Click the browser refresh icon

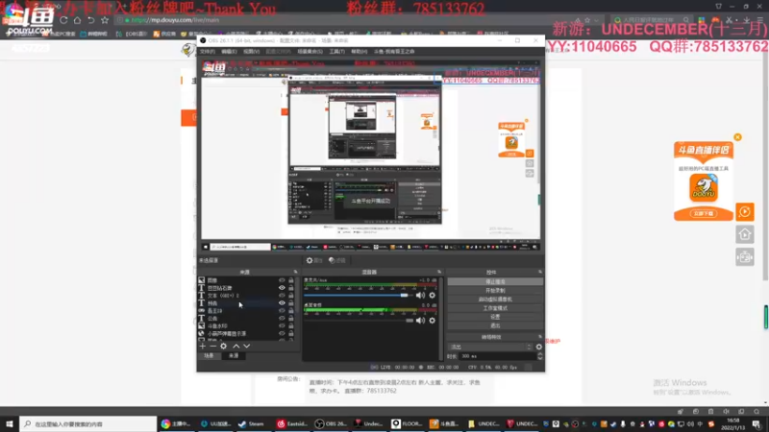(x=63, y=20)
